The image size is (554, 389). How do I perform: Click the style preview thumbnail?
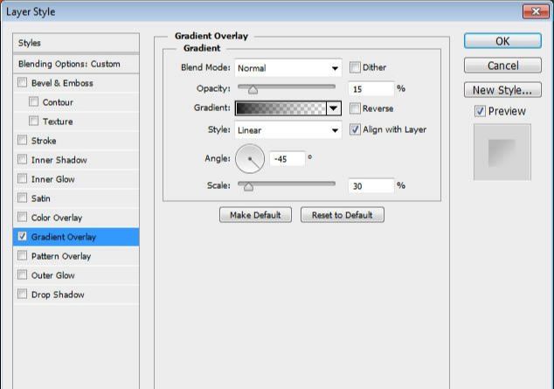(502, 152)
